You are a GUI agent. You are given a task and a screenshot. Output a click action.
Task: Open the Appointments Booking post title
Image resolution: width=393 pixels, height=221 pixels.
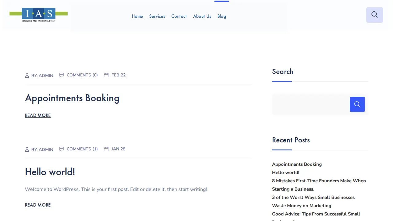coord(72,98)
